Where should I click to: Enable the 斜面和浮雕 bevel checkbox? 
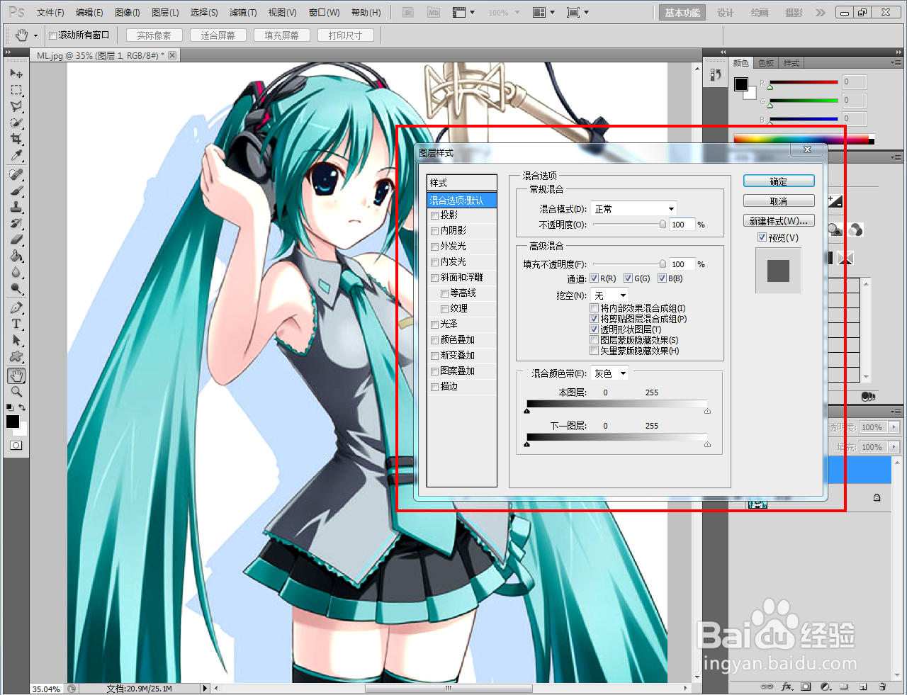(434, 278)
